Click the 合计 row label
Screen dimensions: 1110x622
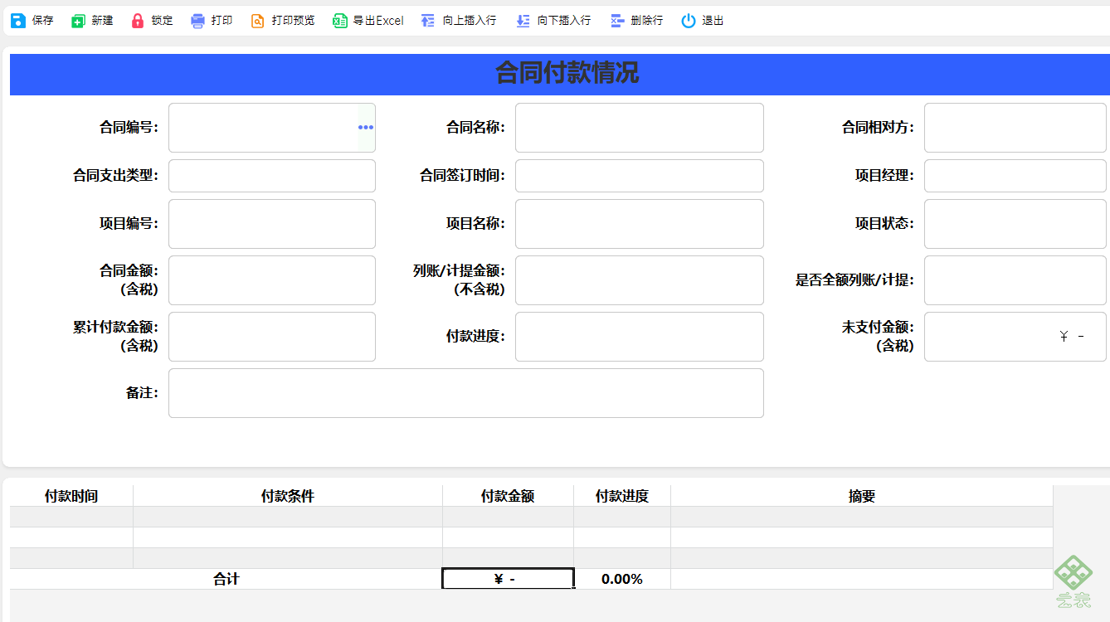click(x=226, y=579)
